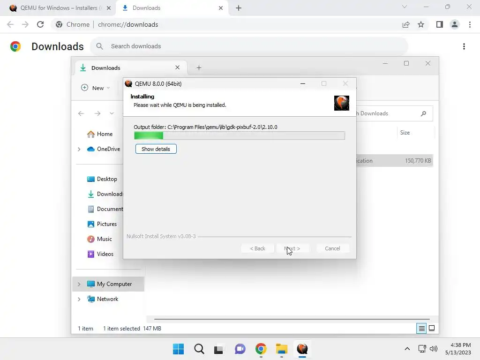
Task: Click the Chrome logo beside Downloads heading
Action: coord(15,46)
